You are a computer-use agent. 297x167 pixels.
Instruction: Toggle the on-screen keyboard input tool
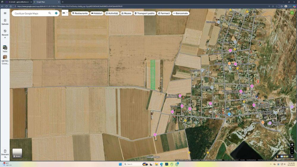[x=64, y=13]
